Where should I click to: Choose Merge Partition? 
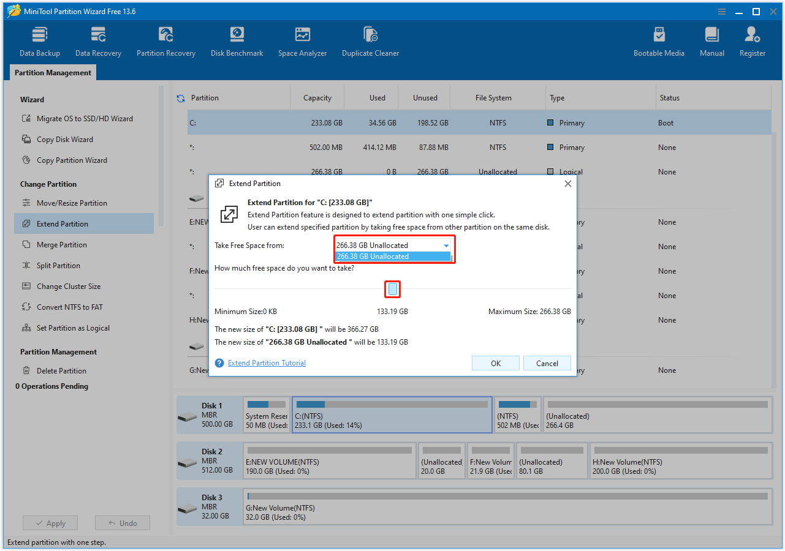pos(61,245)
